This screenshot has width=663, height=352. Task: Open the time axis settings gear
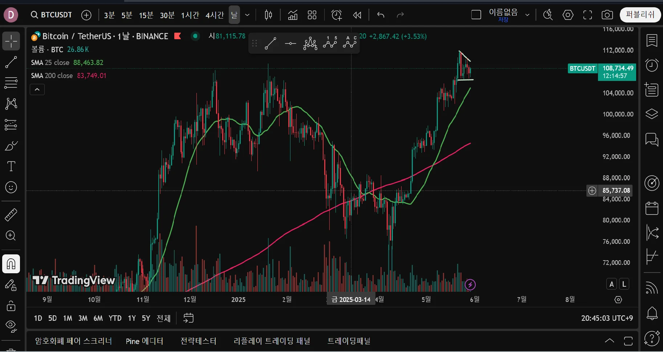click(x=618, y=300)
